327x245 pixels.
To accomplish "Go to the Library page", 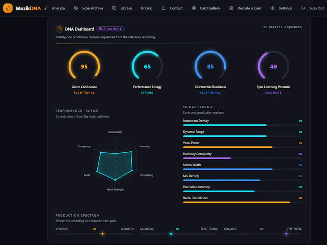I will (126, 8).
